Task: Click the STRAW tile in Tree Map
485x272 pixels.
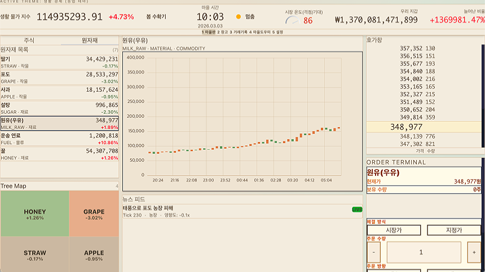Action: point(35,255)
